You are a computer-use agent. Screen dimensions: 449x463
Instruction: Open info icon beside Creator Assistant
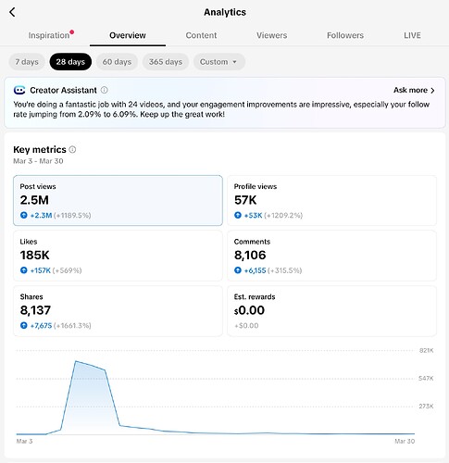click(105, 90)
